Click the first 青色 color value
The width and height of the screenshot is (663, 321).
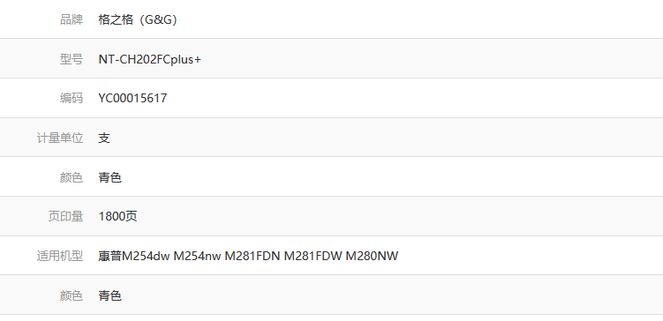(x=110, y=177)
